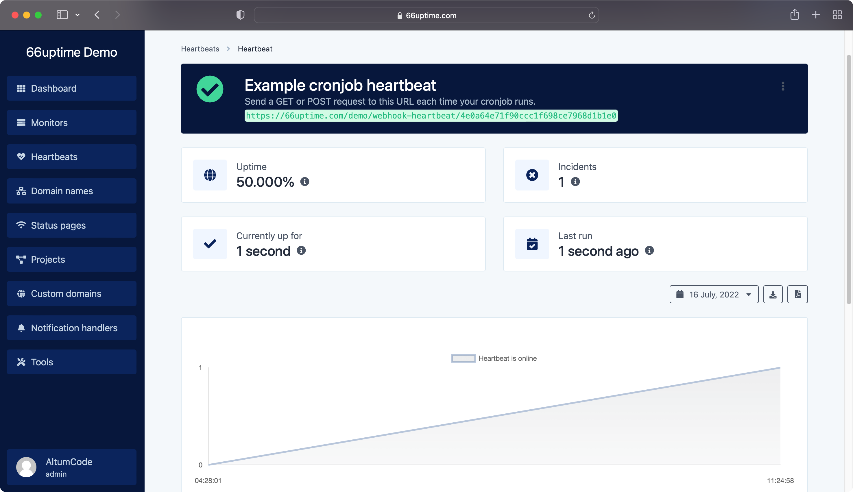Focus the 66uptime.com address bar

pyautogui.click(x=426, y=15)
